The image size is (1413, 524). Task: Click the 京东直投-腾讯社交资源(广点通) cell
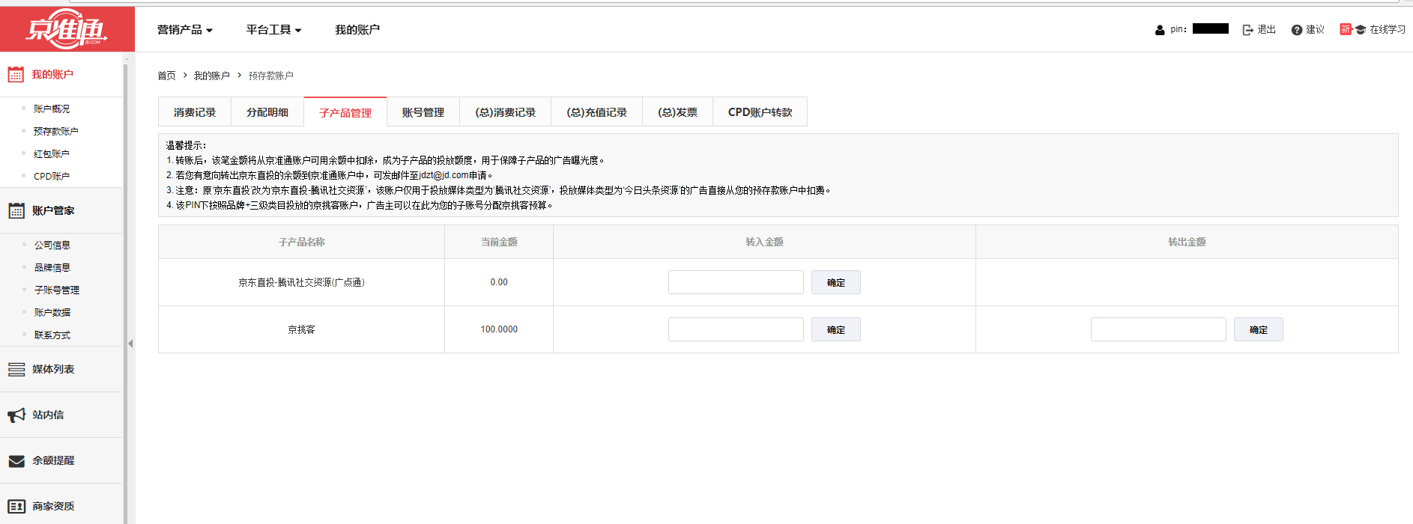(301, 282)
